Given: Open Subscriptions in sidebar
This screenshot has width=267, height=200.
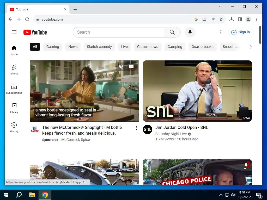Looking at the screenshot, I should 14,89.
